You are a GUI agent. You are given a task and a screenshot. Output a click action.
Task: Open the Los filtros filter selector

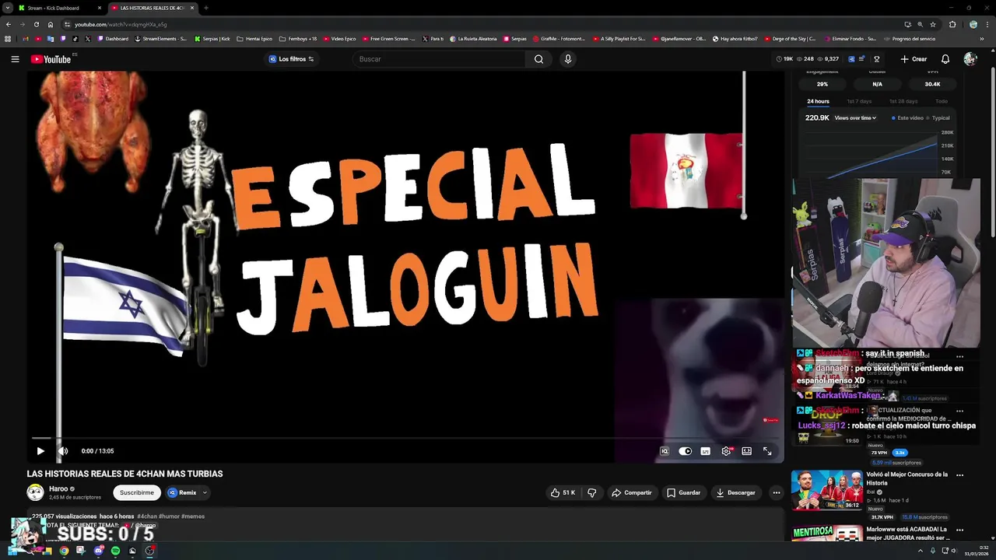pyautogui.click(x=291, y=59)
